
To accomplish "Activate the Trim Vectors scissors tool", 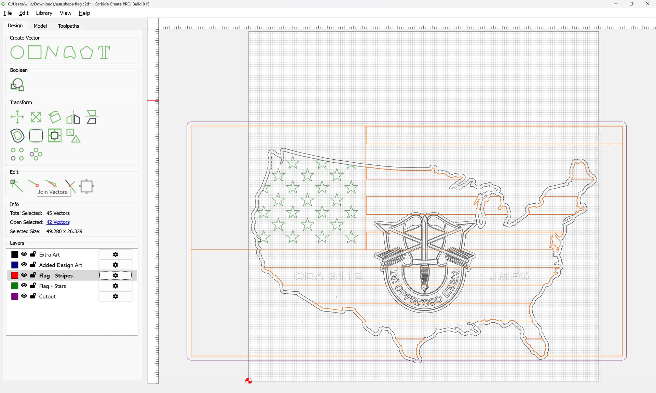I will tap(70, 186).
